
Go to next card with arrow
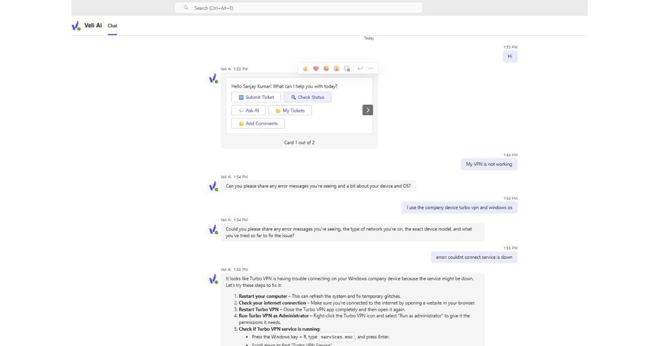[368, 110]
